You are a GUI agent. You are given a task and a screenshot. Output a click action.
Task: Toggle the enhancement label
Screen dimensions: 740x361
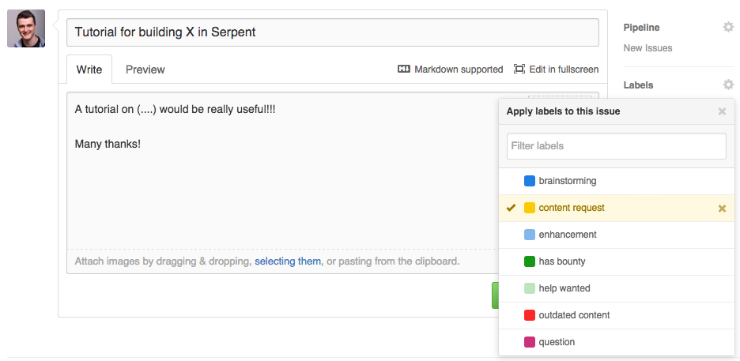(567, 235)
